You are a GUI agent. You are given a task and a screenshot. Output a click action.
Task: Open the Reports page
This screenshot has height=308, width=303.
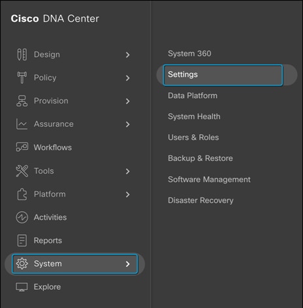click(48, 241)
